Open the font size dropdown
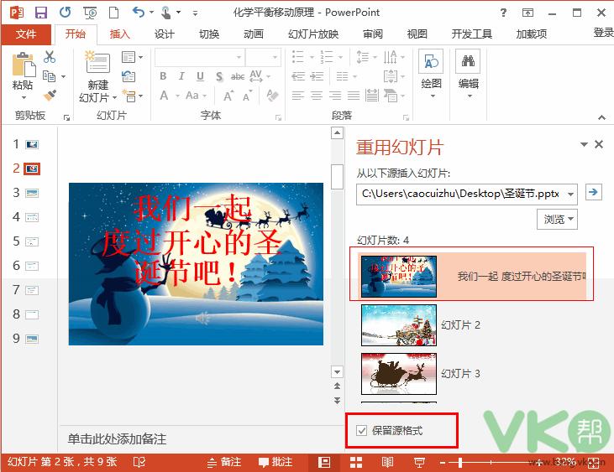Viewport: 614px width, 472px height. pos(275,58)
